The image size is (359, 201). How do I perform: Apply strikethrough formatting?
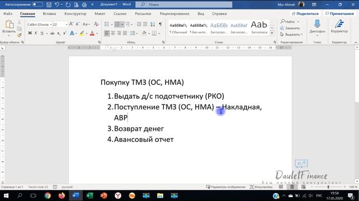point(52,33)
